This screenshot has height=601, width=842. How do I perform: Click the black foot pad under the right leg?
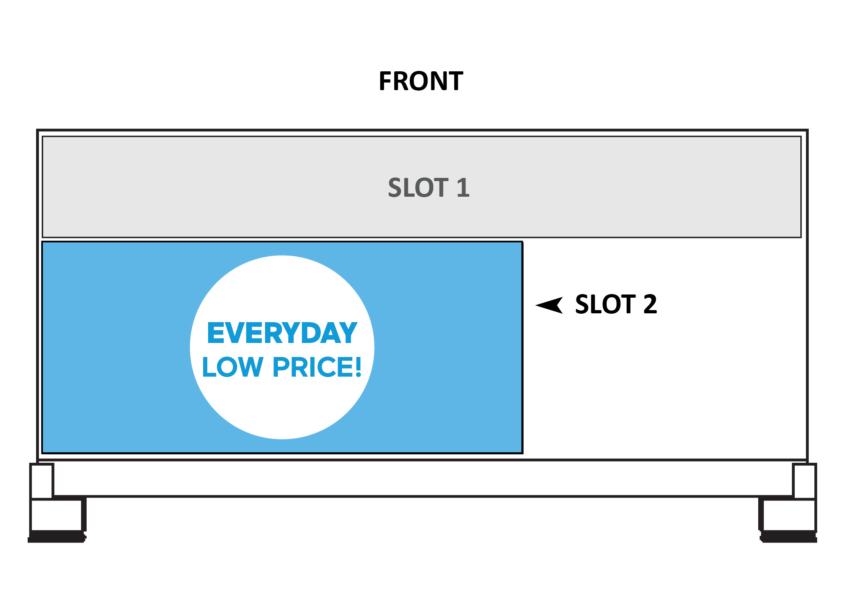click(789, 537)
